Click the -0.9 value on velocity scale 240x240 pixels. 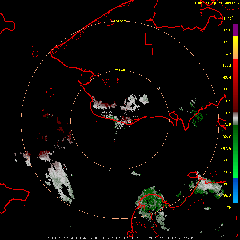click(227, 113)
